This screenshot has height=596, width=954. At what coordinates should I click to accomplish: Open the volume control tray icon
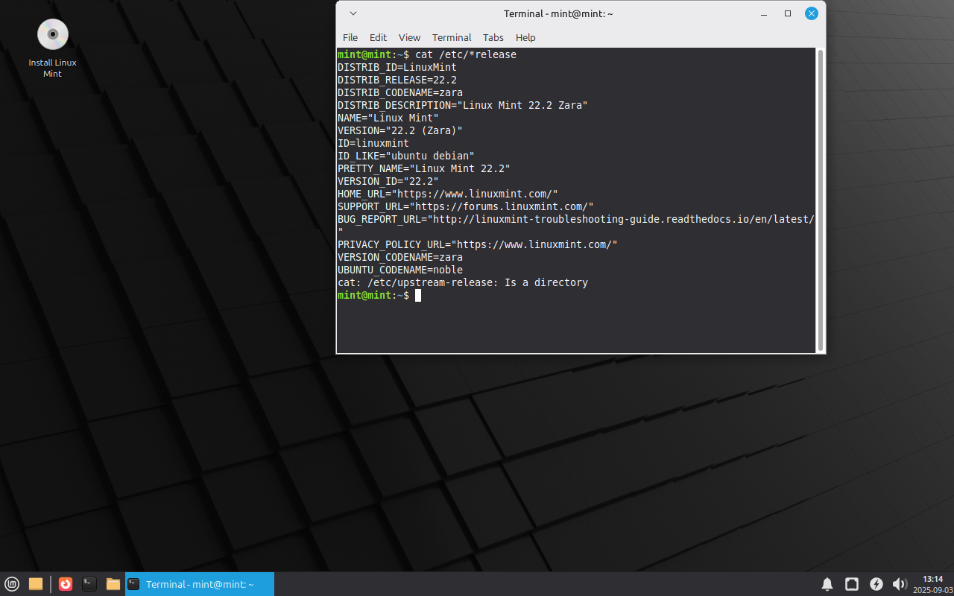[900, 584]
